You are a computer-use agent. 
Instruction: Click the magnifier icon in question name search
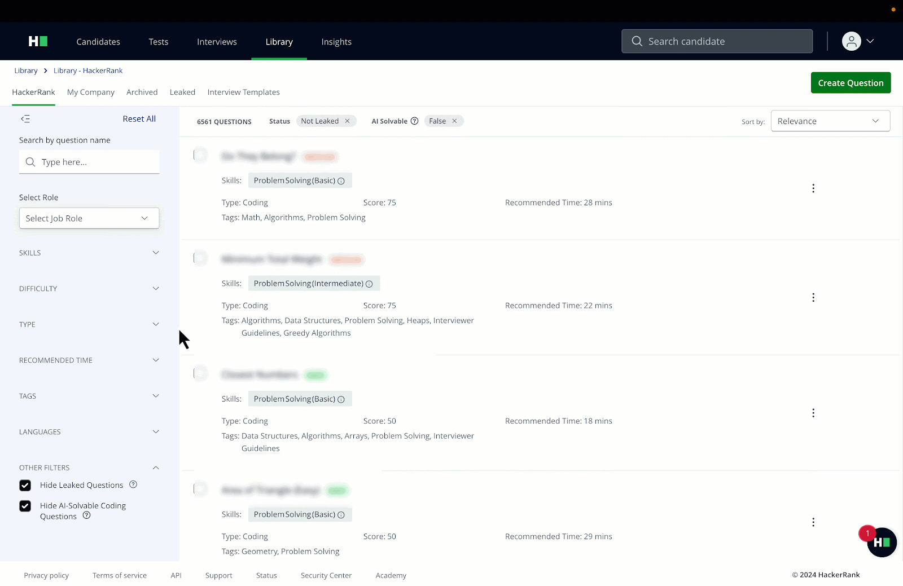pos(30,162)
